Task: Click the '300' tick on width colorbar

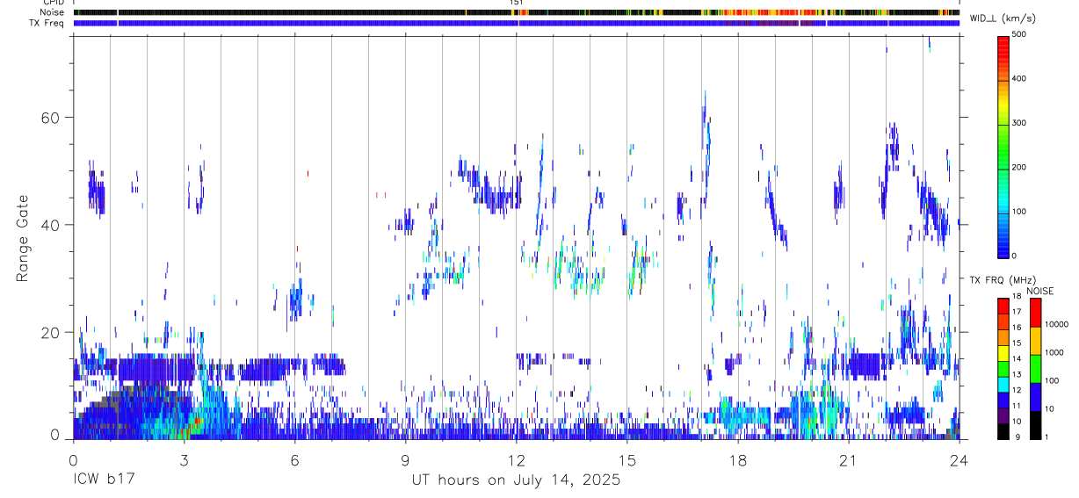Action: (x=1019, y=123)
